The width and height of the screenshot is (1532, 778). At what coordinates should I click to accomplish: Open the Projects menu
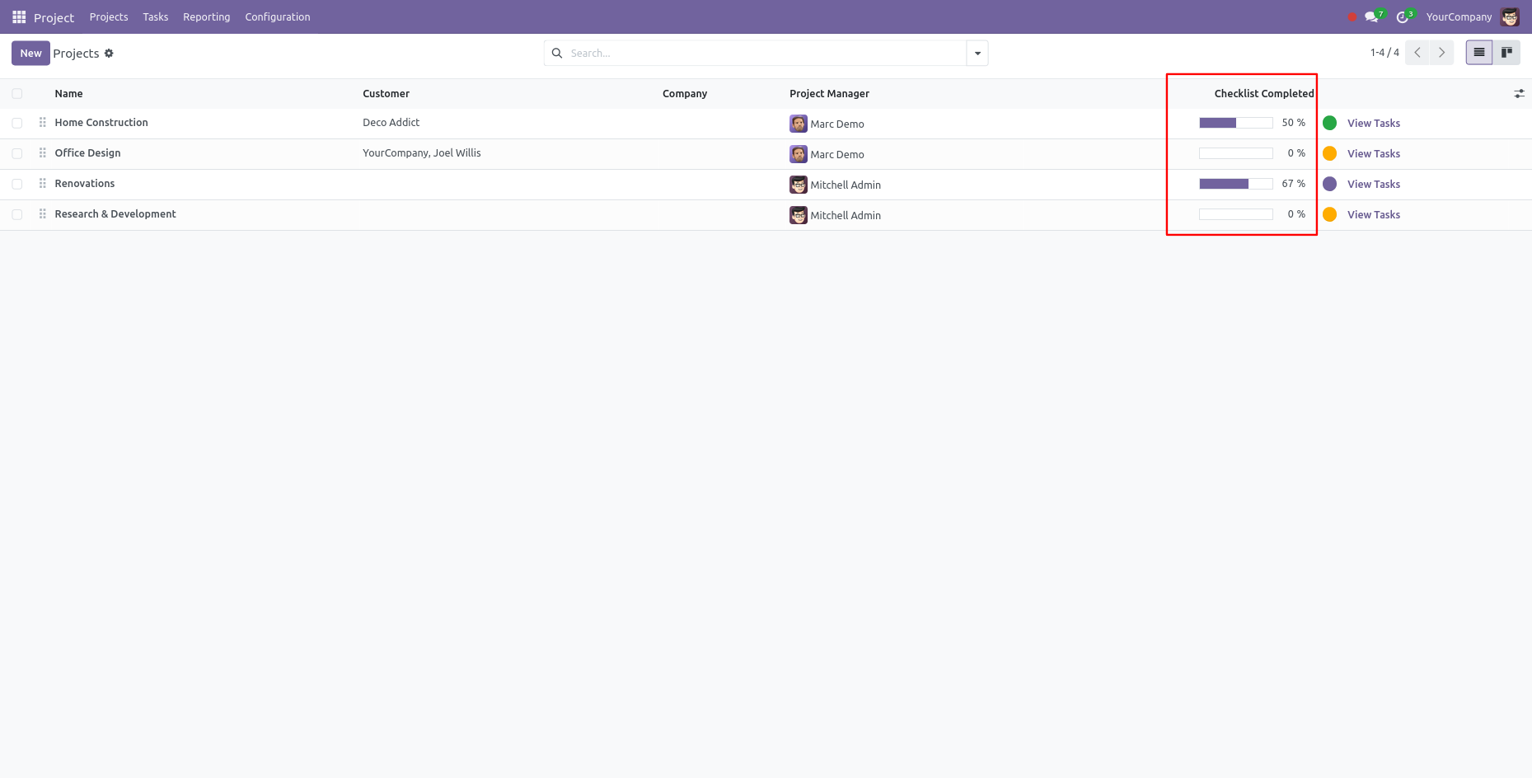pos(109,16)
